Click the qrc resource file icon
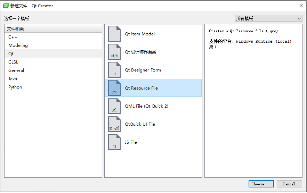This screenshot has width=307, height=193. click(x=114, y=88)
